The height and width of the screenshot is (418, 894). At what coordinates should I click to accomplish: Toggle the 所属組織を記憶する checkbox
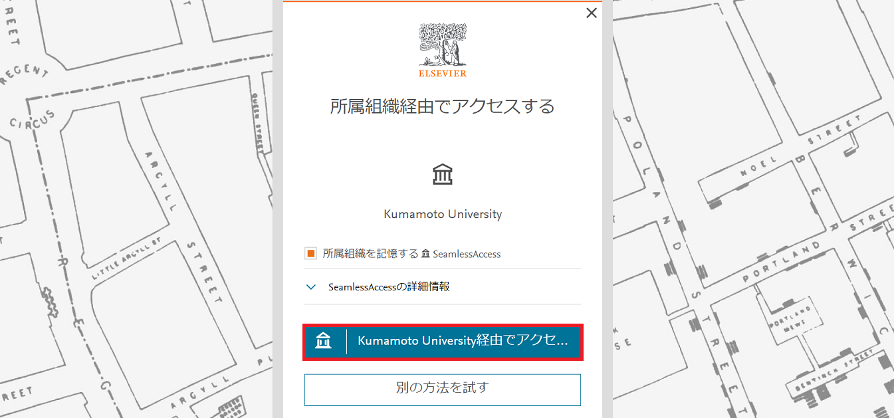click(x=310, y=253)
